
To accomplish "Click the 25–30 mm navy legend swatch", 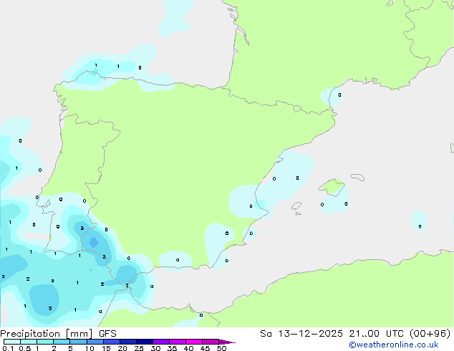I will [144, 342].
